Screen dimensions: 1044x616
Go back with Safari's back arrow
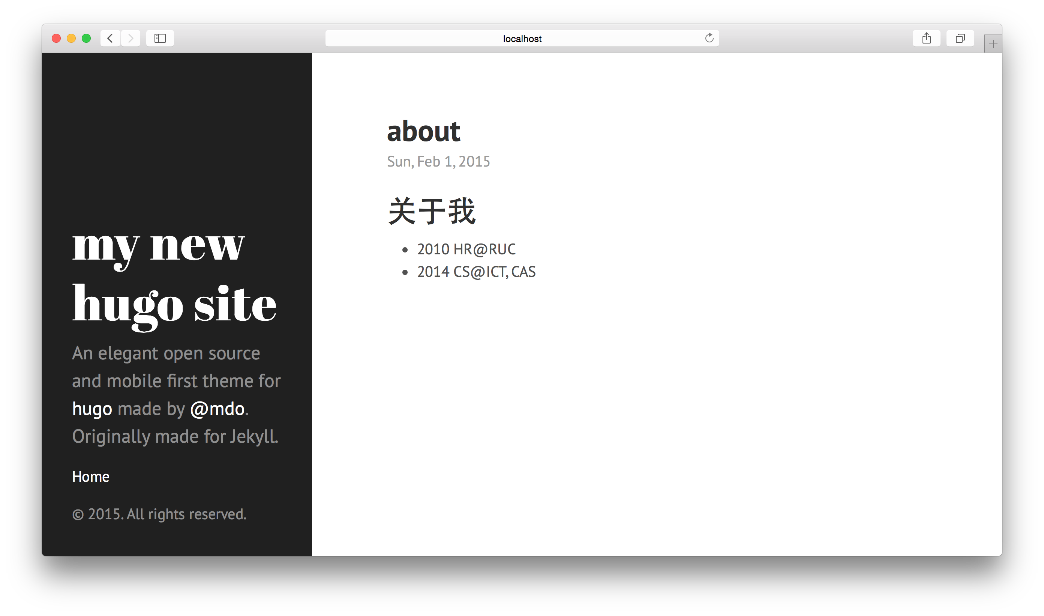[x=110, y=38]
